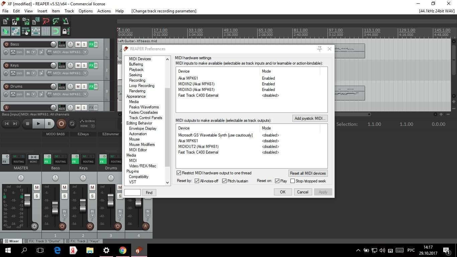
Task: Click the Add joystick MIDI button
Action: click(x=310, y=118)
